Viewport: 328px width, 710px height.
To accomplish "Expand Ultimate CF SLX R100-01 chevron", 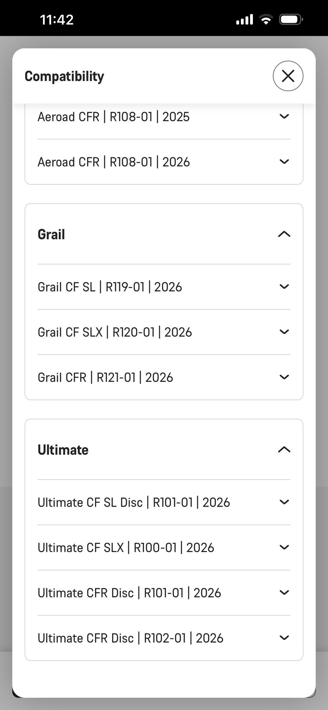I will [284, 547].
